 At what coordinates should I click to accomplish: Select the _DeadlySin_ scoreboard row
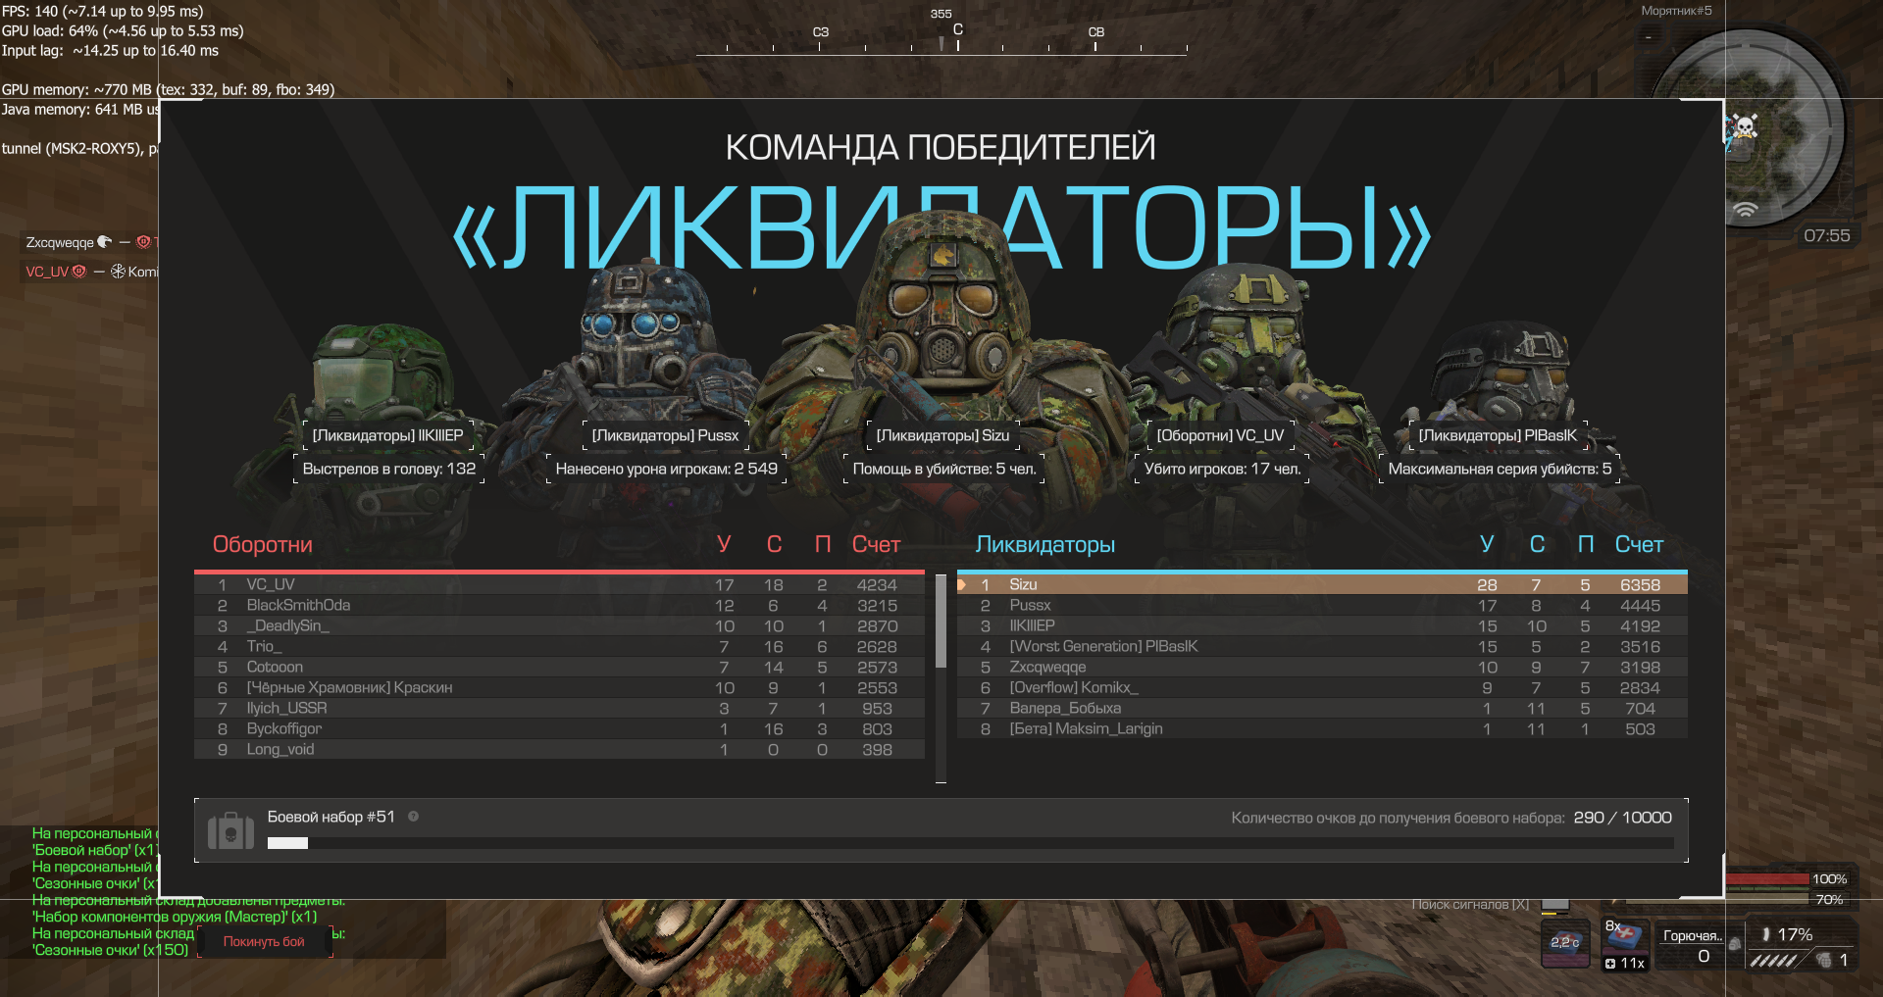pyautogui.click(x=559, y=626)
